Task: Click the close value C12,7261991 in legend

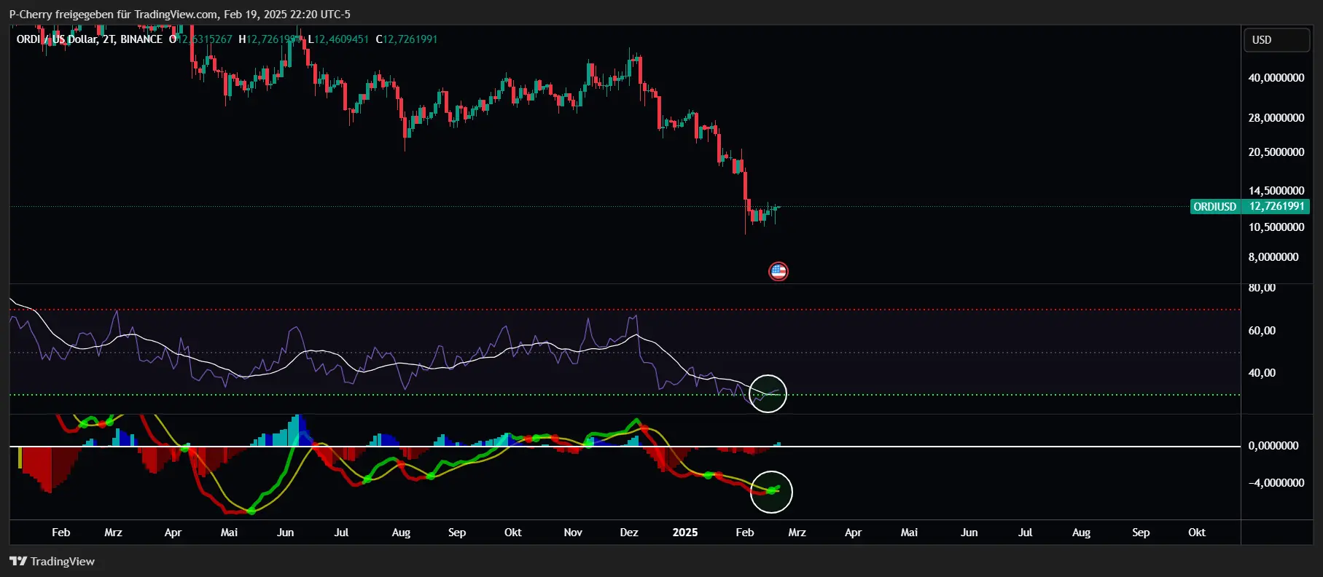Action: (407, 39)
